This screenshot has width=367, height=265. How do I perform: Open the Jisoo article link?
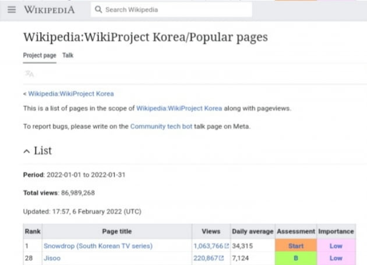click(x=52, y=258)
